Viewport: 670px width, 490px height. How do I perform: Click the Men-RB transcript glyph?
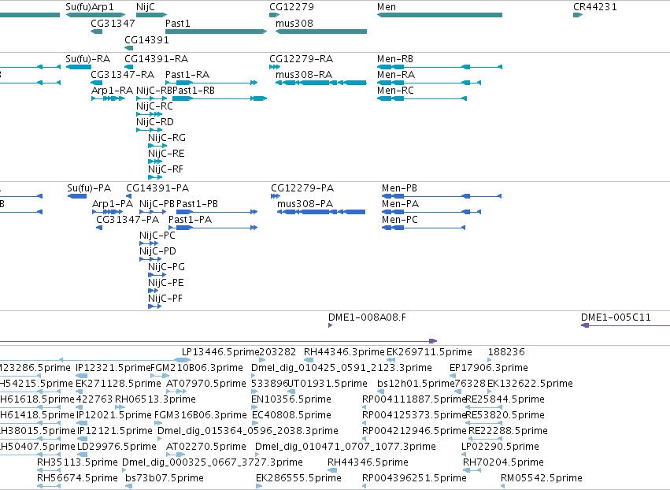tap(439, 67)
